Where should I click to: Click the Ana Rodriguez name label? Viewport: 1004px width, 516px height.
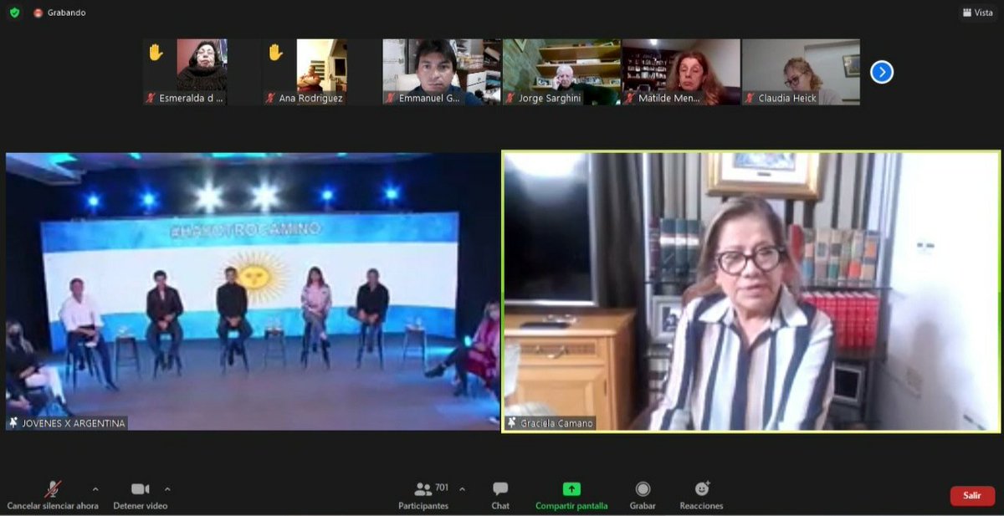coord(310,98)
